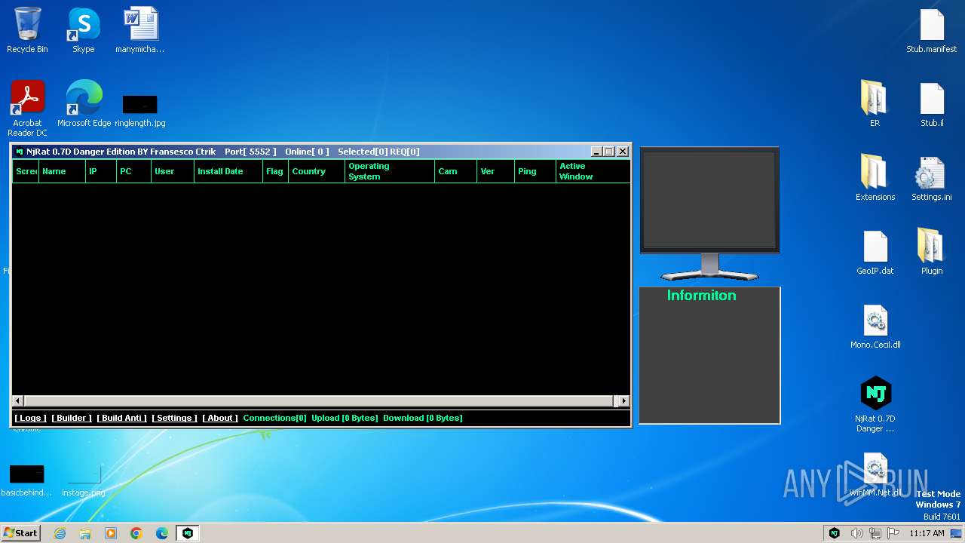
Task: Maximize the NjRat window
Action: [609, 152]
